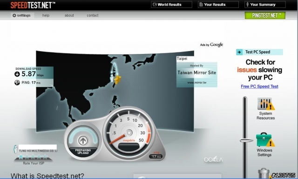Open the help menu item
Image resolution: width=298 pixels, height=179 pixels.
(x=46, y=15)
